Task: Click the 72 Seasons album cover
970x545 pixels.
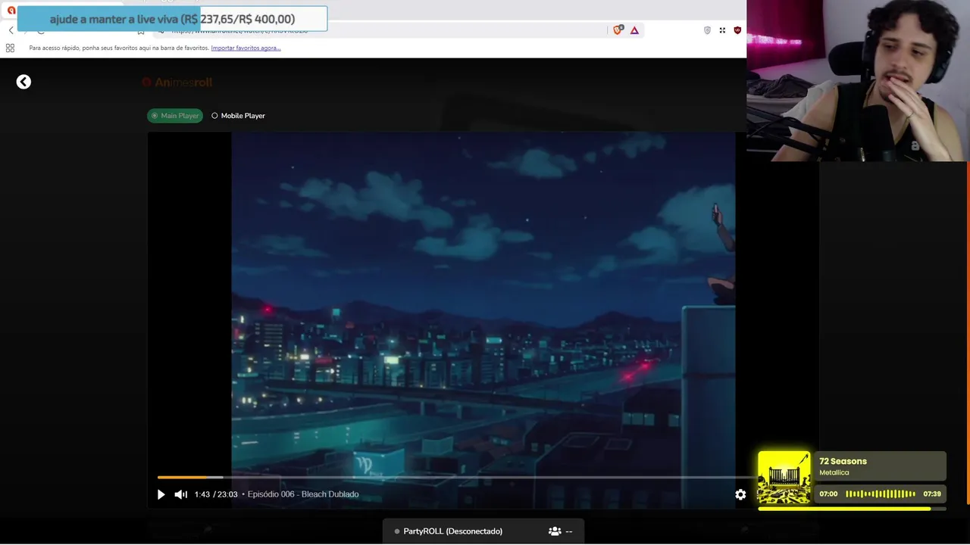Action: pyautogui.click(x=784, y=478)
